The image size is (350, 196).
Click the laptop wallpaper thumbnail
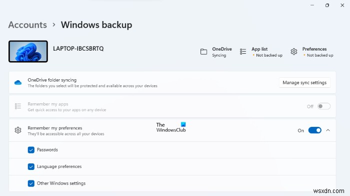(x=28, y=52)
